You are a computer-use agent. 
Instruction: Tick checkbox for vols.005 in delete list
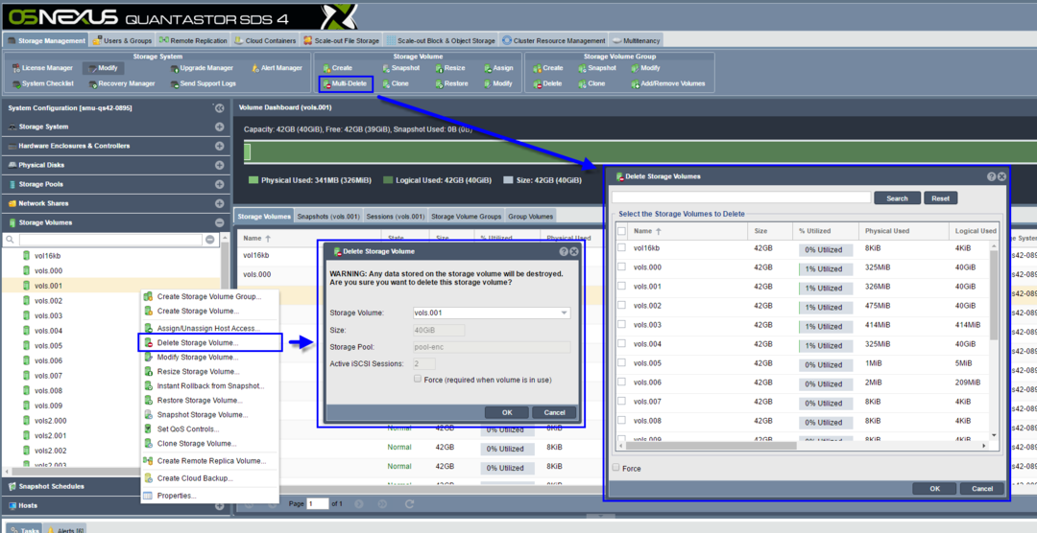pos(621,363)
